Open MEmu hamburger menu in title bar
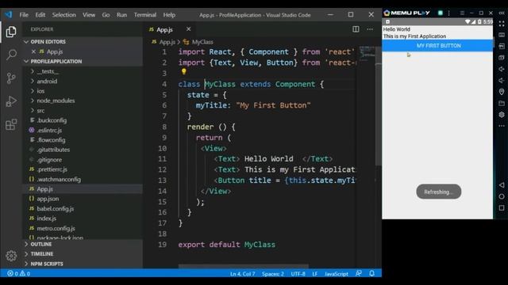 462,13
